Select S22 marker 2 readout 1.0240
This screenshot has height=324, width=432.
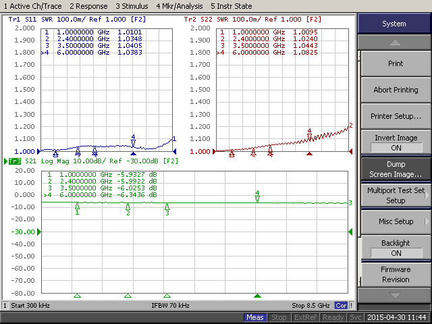coord(305,39)
